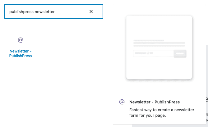The width and height of the screenshot is (208, 127).
Task: Click the blank bottom area of the white preview card
Action: [159, 70]
